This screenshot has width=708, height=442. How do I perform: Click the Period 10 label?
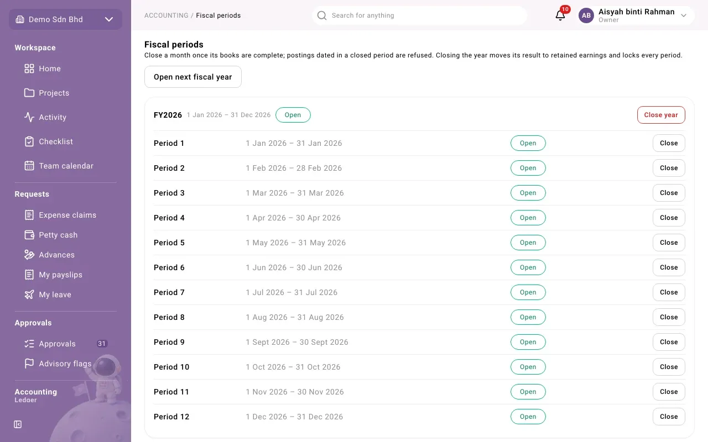pyautogui.click(x=171, y=367)
